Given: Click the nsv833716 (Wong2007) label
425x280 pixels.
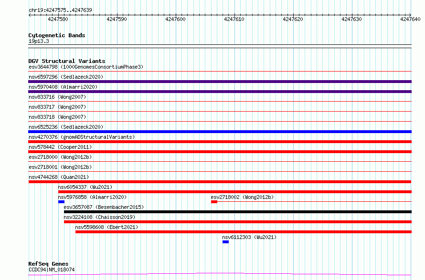Looking at the screenshot, I should [x=57, y=97].
